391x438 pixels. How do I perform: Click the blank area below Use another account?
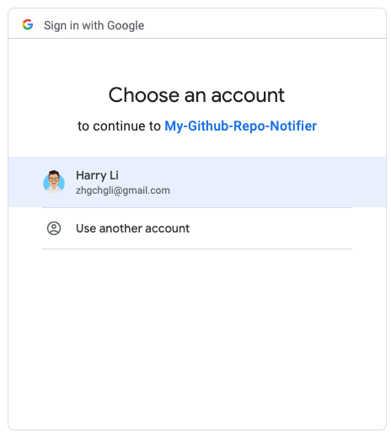point(197,337)
